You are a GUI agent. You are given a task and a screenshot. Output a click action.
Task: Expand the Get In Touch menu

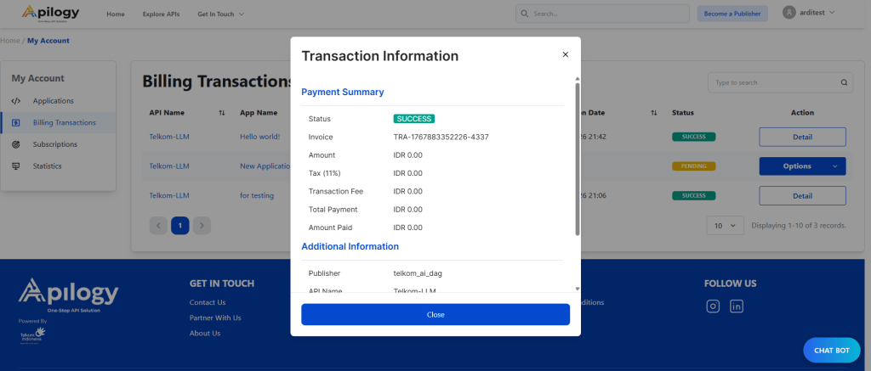220,14
